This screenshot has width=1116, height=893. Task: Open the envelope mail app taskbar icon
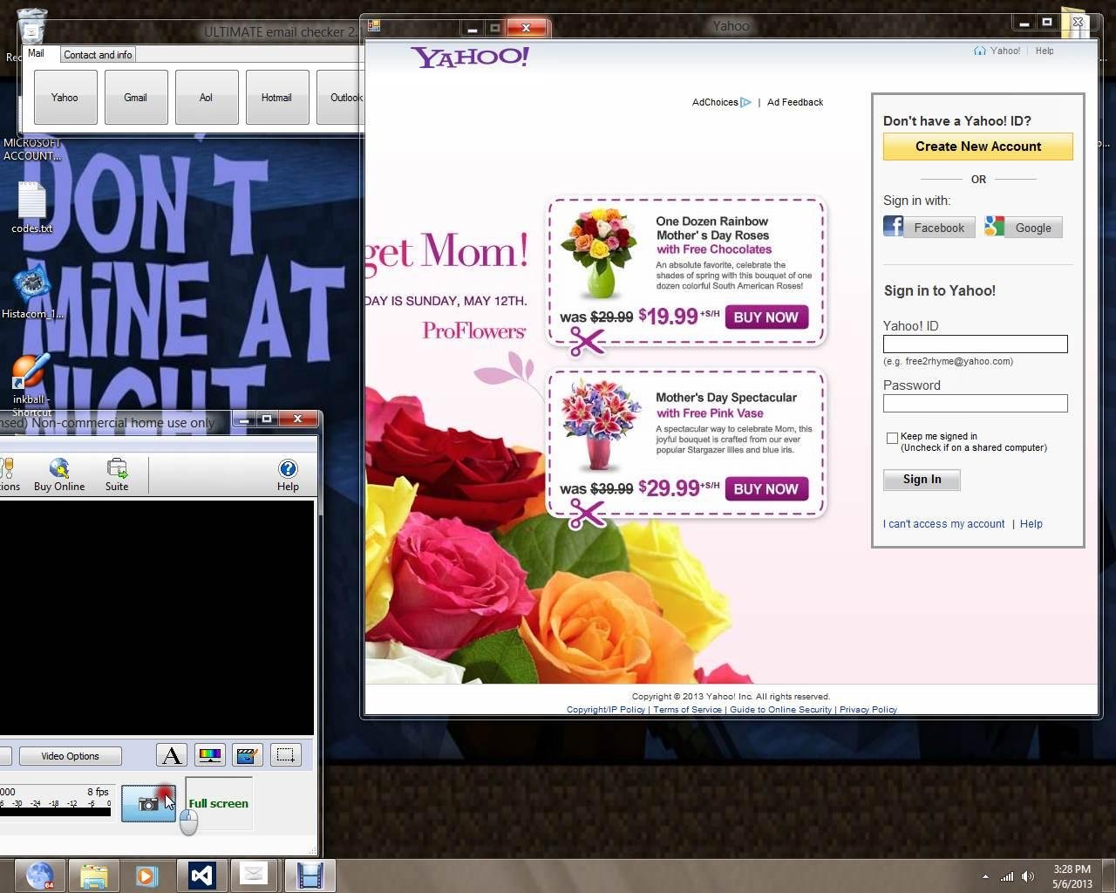tap(254, 875)
